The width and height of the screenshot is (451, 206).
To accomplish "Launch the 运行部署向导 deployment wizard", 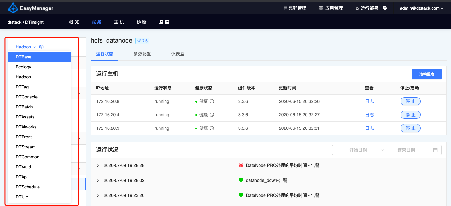I will pyautogui.click(x=371, y=8).
